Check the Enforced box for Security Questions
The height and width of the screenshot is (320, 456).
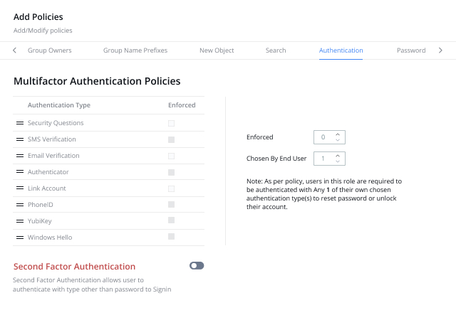click(171, 124)
